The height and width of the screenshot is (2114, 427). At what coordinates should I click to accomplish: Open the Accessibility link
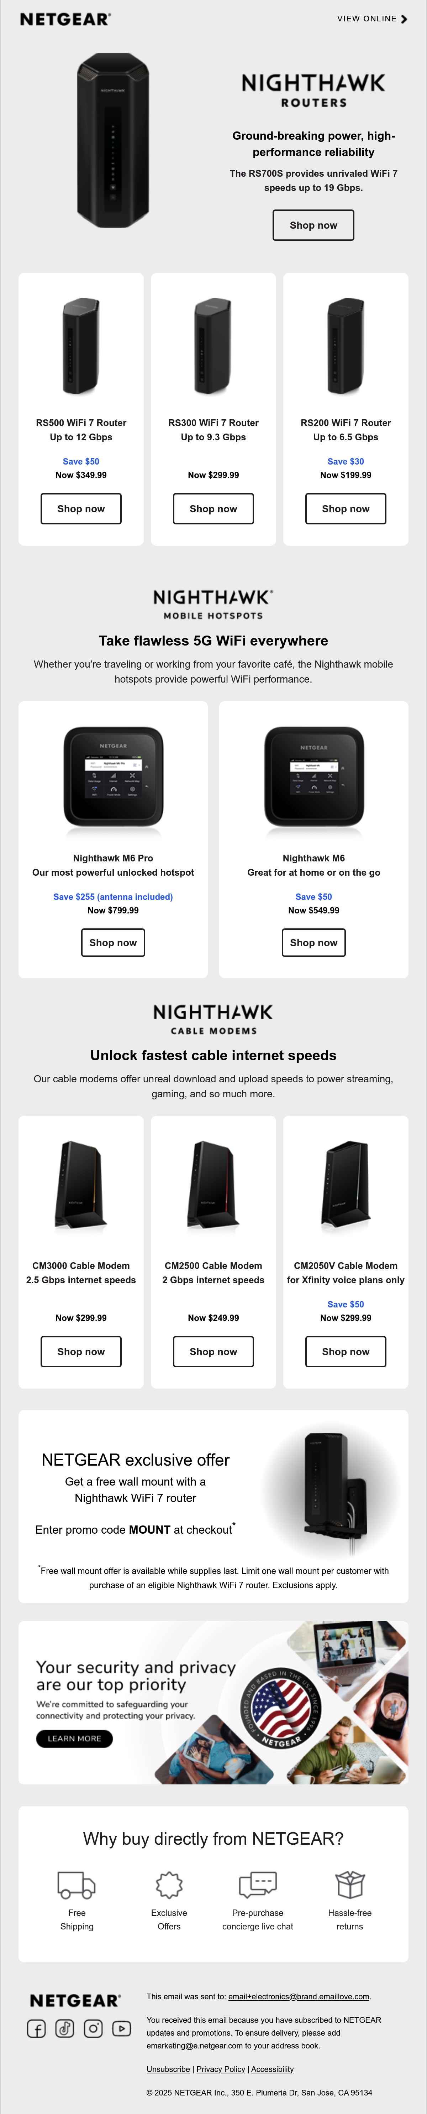point(272,2069)
